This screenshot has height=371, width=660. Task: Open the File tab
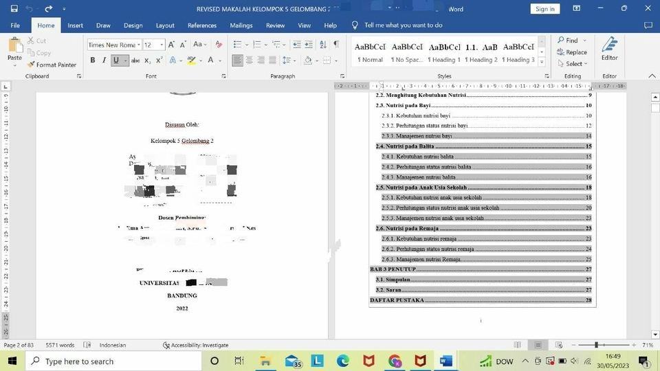15,25
